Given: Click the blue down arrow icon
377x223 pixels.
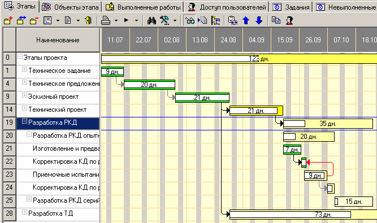Looking at the screenshot, I should pyautogui.click(x=259, y=21).
